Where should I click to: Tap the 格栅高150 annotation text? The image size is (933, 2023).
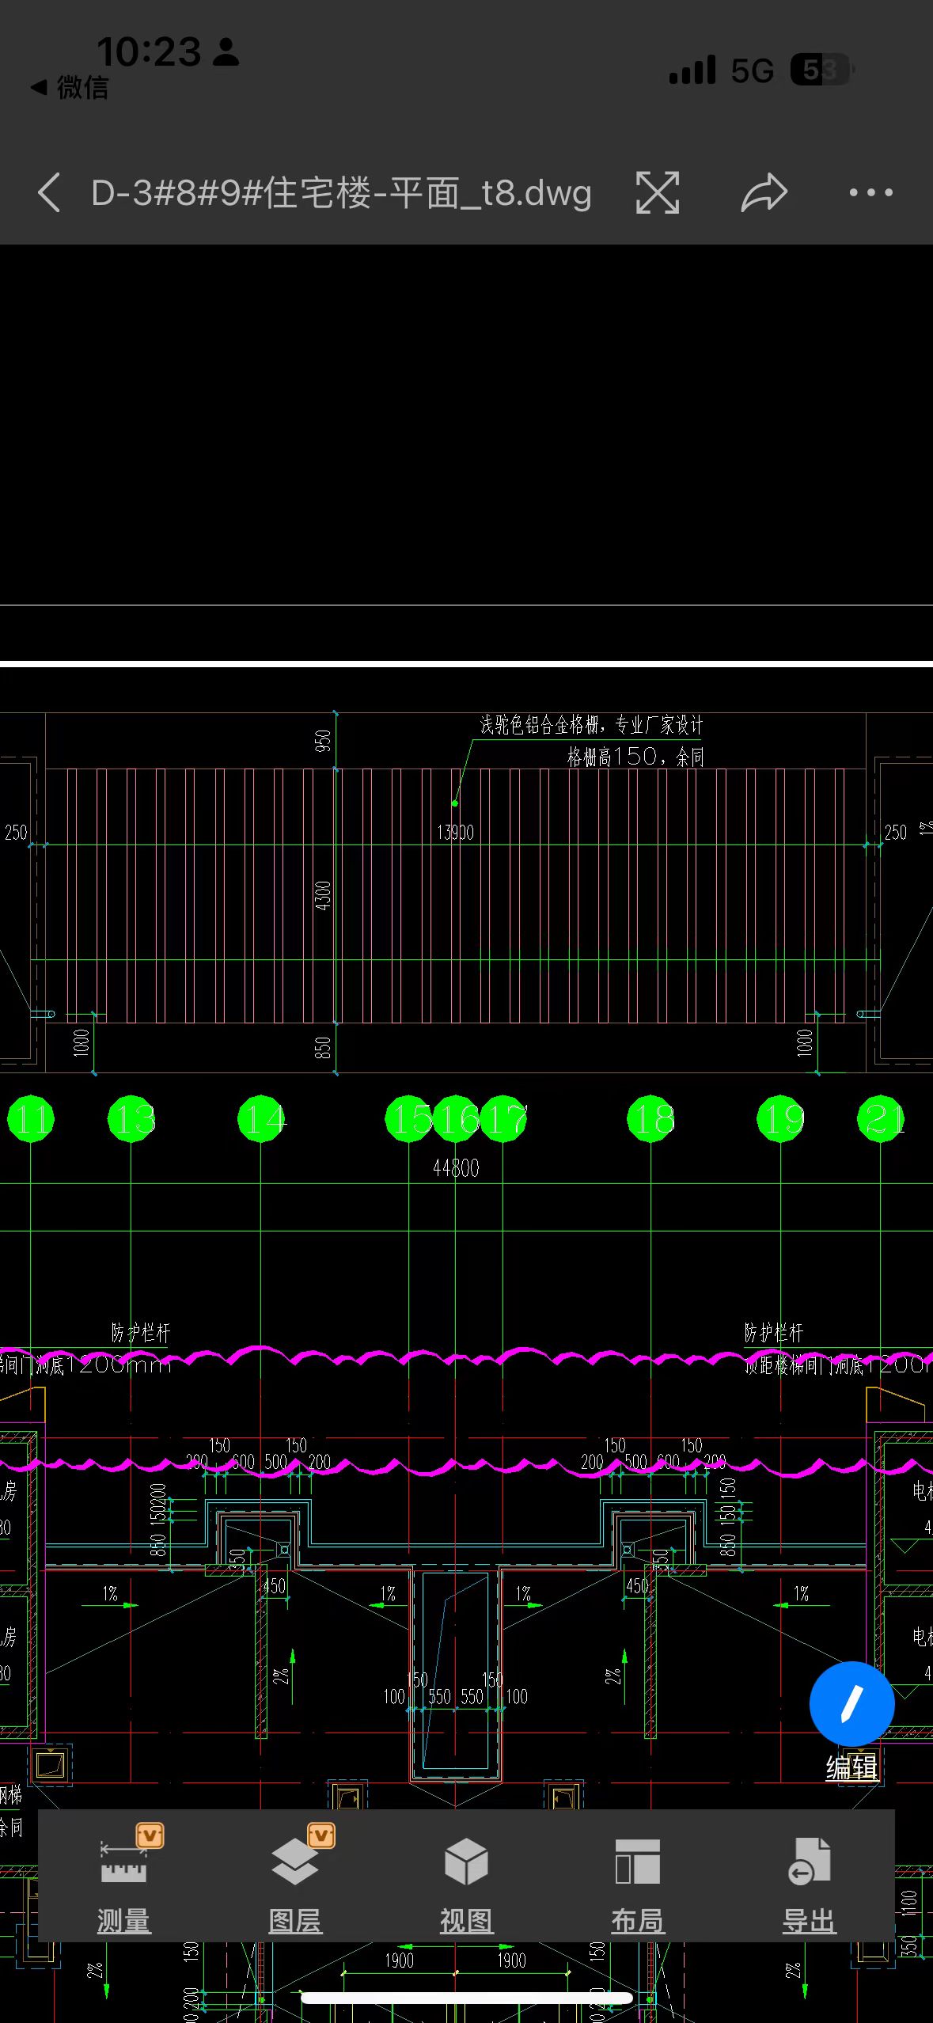click(635, 757)
